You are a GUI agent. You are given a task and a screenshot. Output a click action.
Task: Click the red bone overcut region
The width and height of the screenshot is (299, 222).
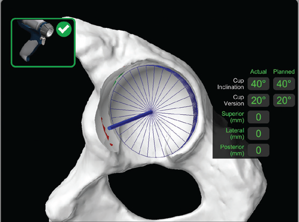pyautogui.click(x=105, y=131)
